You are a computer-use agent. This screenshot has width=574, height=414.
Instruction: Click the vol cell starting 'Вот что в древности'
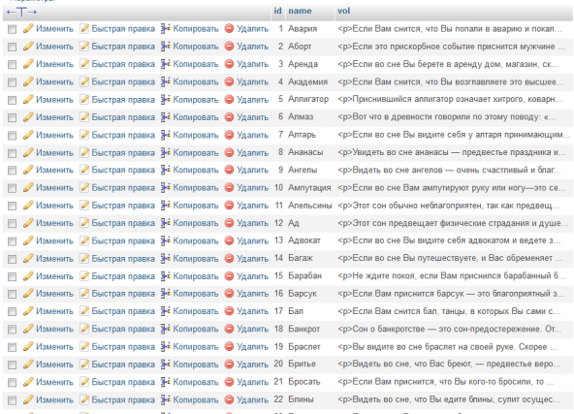click(447, 117)
